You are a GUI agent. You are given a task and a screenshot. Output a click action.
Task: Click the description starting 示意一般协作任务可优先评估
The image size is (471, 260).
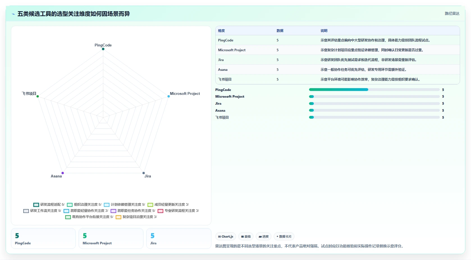364,70
